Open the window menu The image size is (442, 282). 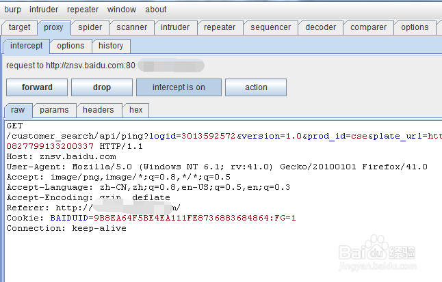[x=122, y=10]
